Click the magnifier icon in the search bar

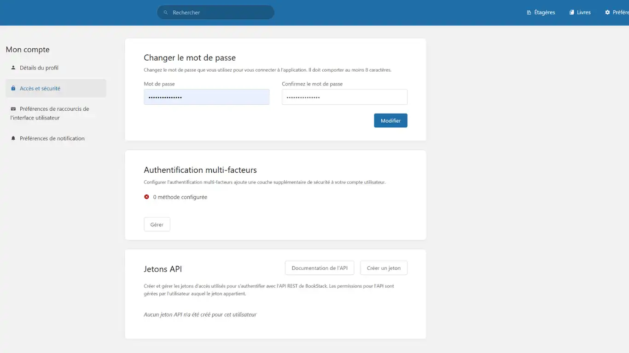(166, 12)
